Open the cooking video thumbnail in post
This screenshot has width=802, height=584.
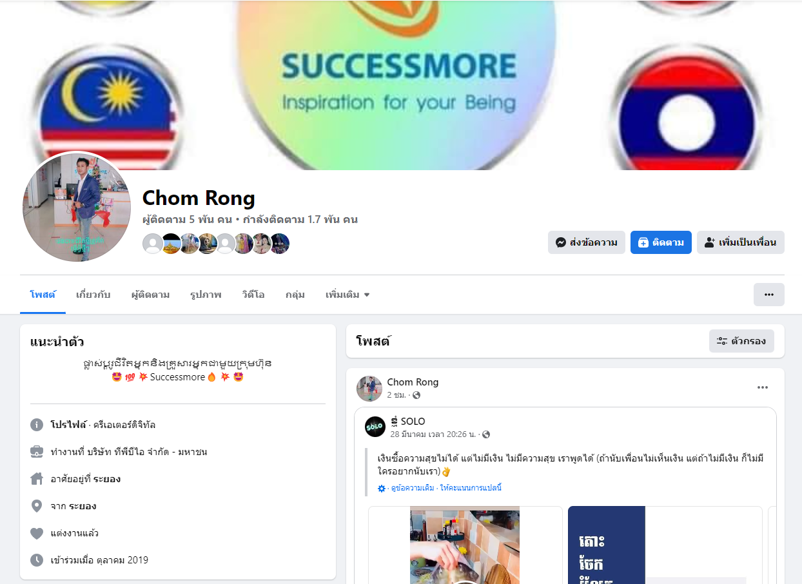tap(465, 545)
